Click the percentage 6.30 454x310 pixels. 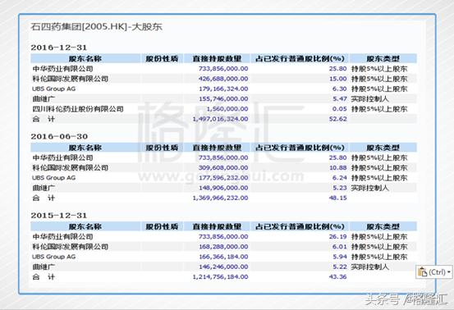pos(340,89)
